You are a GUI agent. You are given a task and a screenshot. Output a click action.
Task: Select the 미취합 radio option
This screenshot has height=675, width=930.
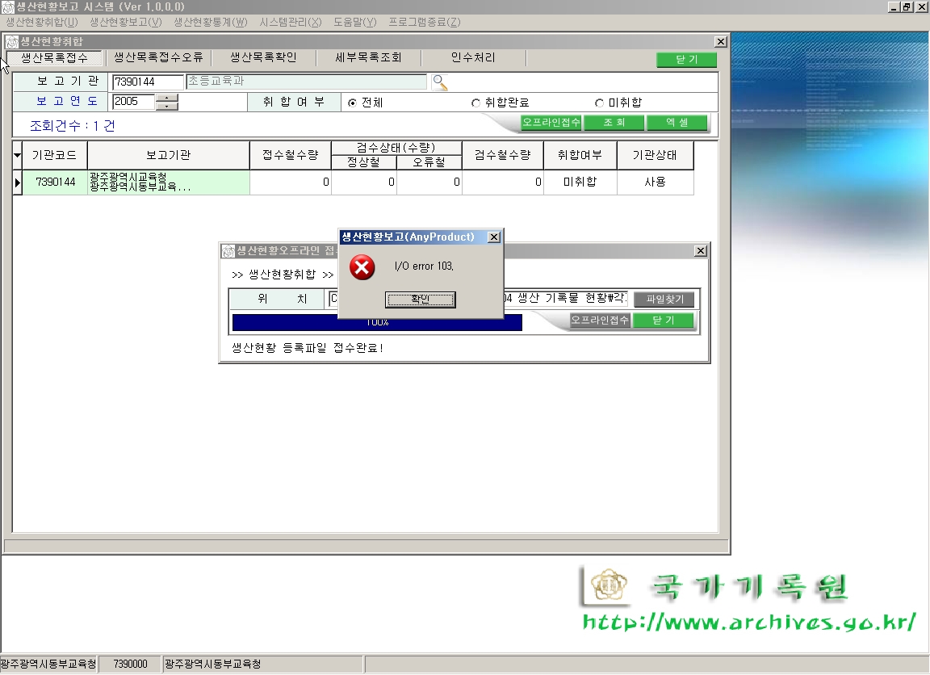tap(599, 103)
